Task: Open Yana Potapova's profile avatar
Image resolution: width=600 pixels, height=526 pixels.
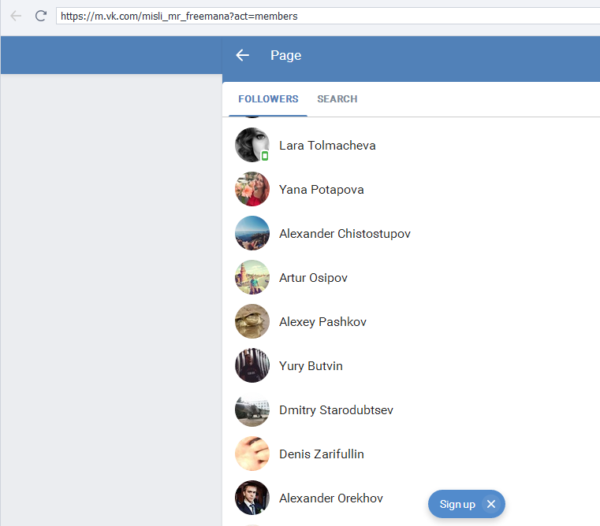Action: coord(252,189)
